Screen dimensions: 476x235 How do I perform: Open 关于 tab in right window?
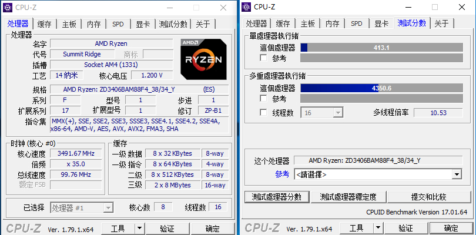441,23
